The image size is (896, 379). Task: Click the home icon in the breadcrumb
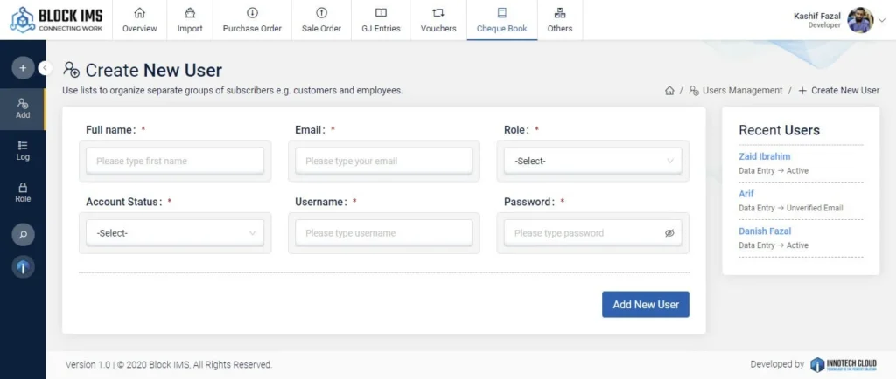[x=669, y=91]
